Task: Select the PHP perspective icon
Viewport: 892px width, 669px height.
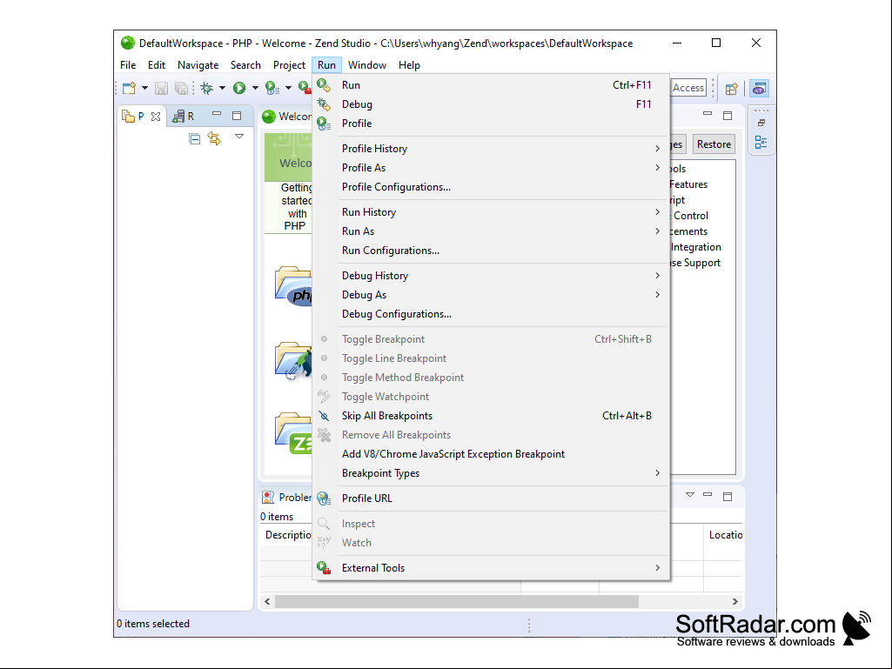Action: point(760,88)
